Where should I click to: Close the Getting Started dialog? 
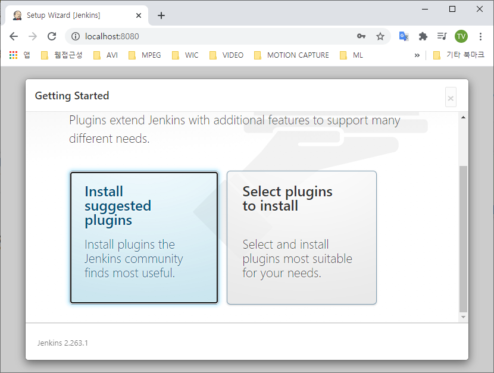click(451, 97)
